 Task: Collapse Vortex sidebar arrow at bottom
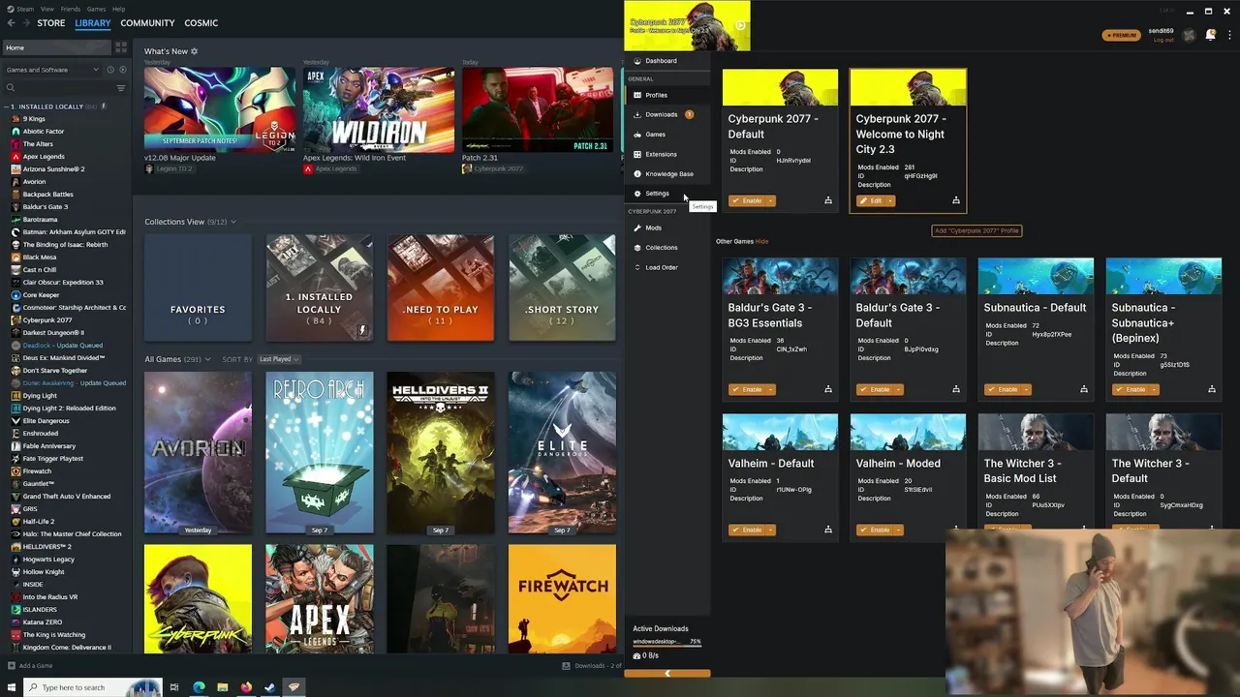coord(666,674)
